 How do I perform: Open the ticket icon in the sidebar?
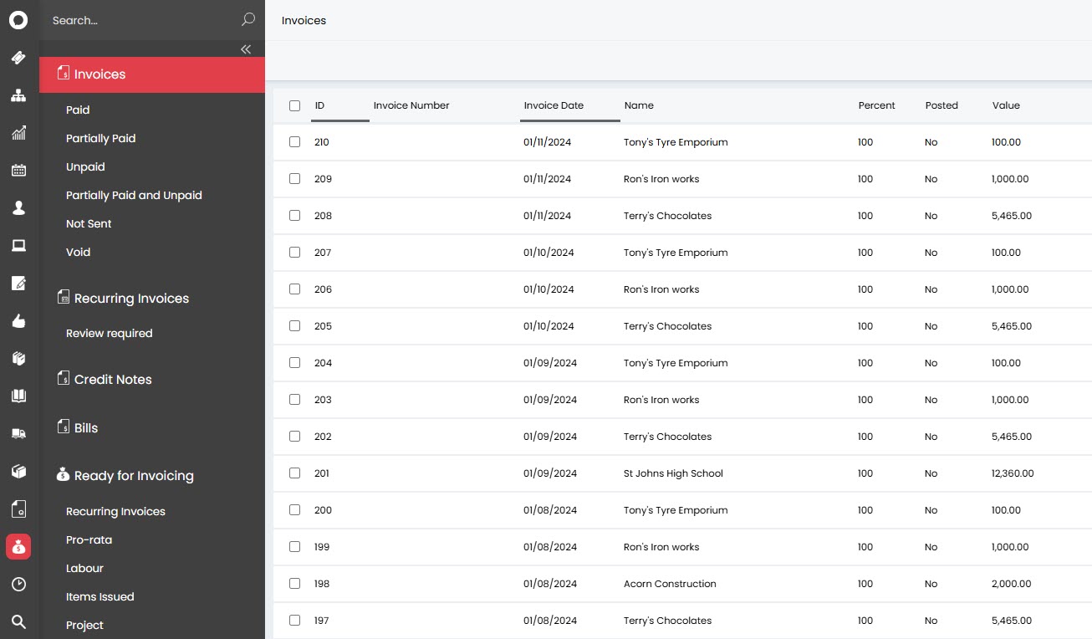(18, 58)
